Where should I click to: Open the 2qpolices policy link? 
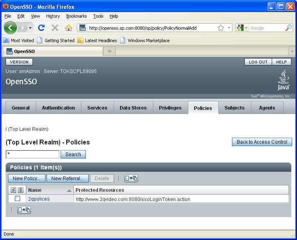[39, 199]
